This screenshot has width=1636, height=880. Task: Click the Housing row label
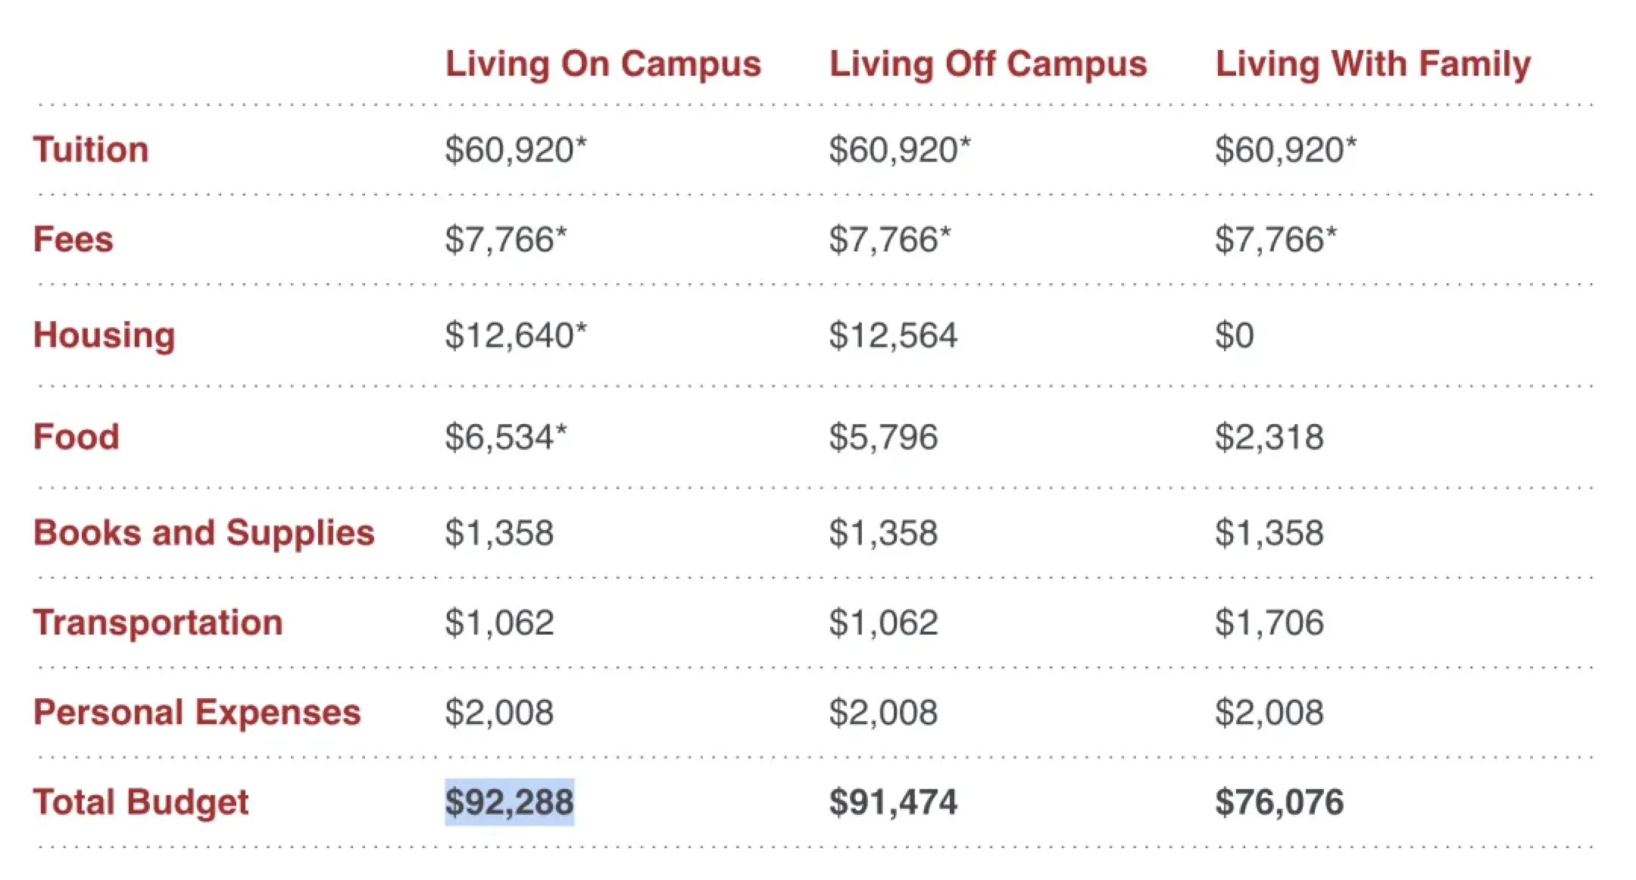coord(105,335)
